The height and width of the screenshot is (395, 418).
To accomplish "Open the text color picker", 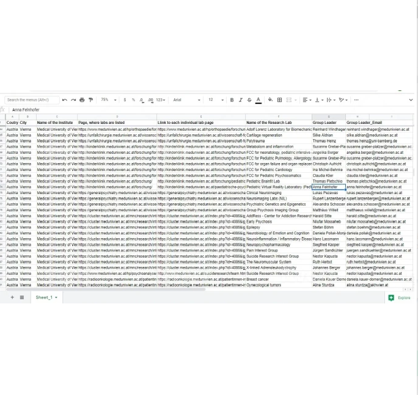I will [258, 100].
